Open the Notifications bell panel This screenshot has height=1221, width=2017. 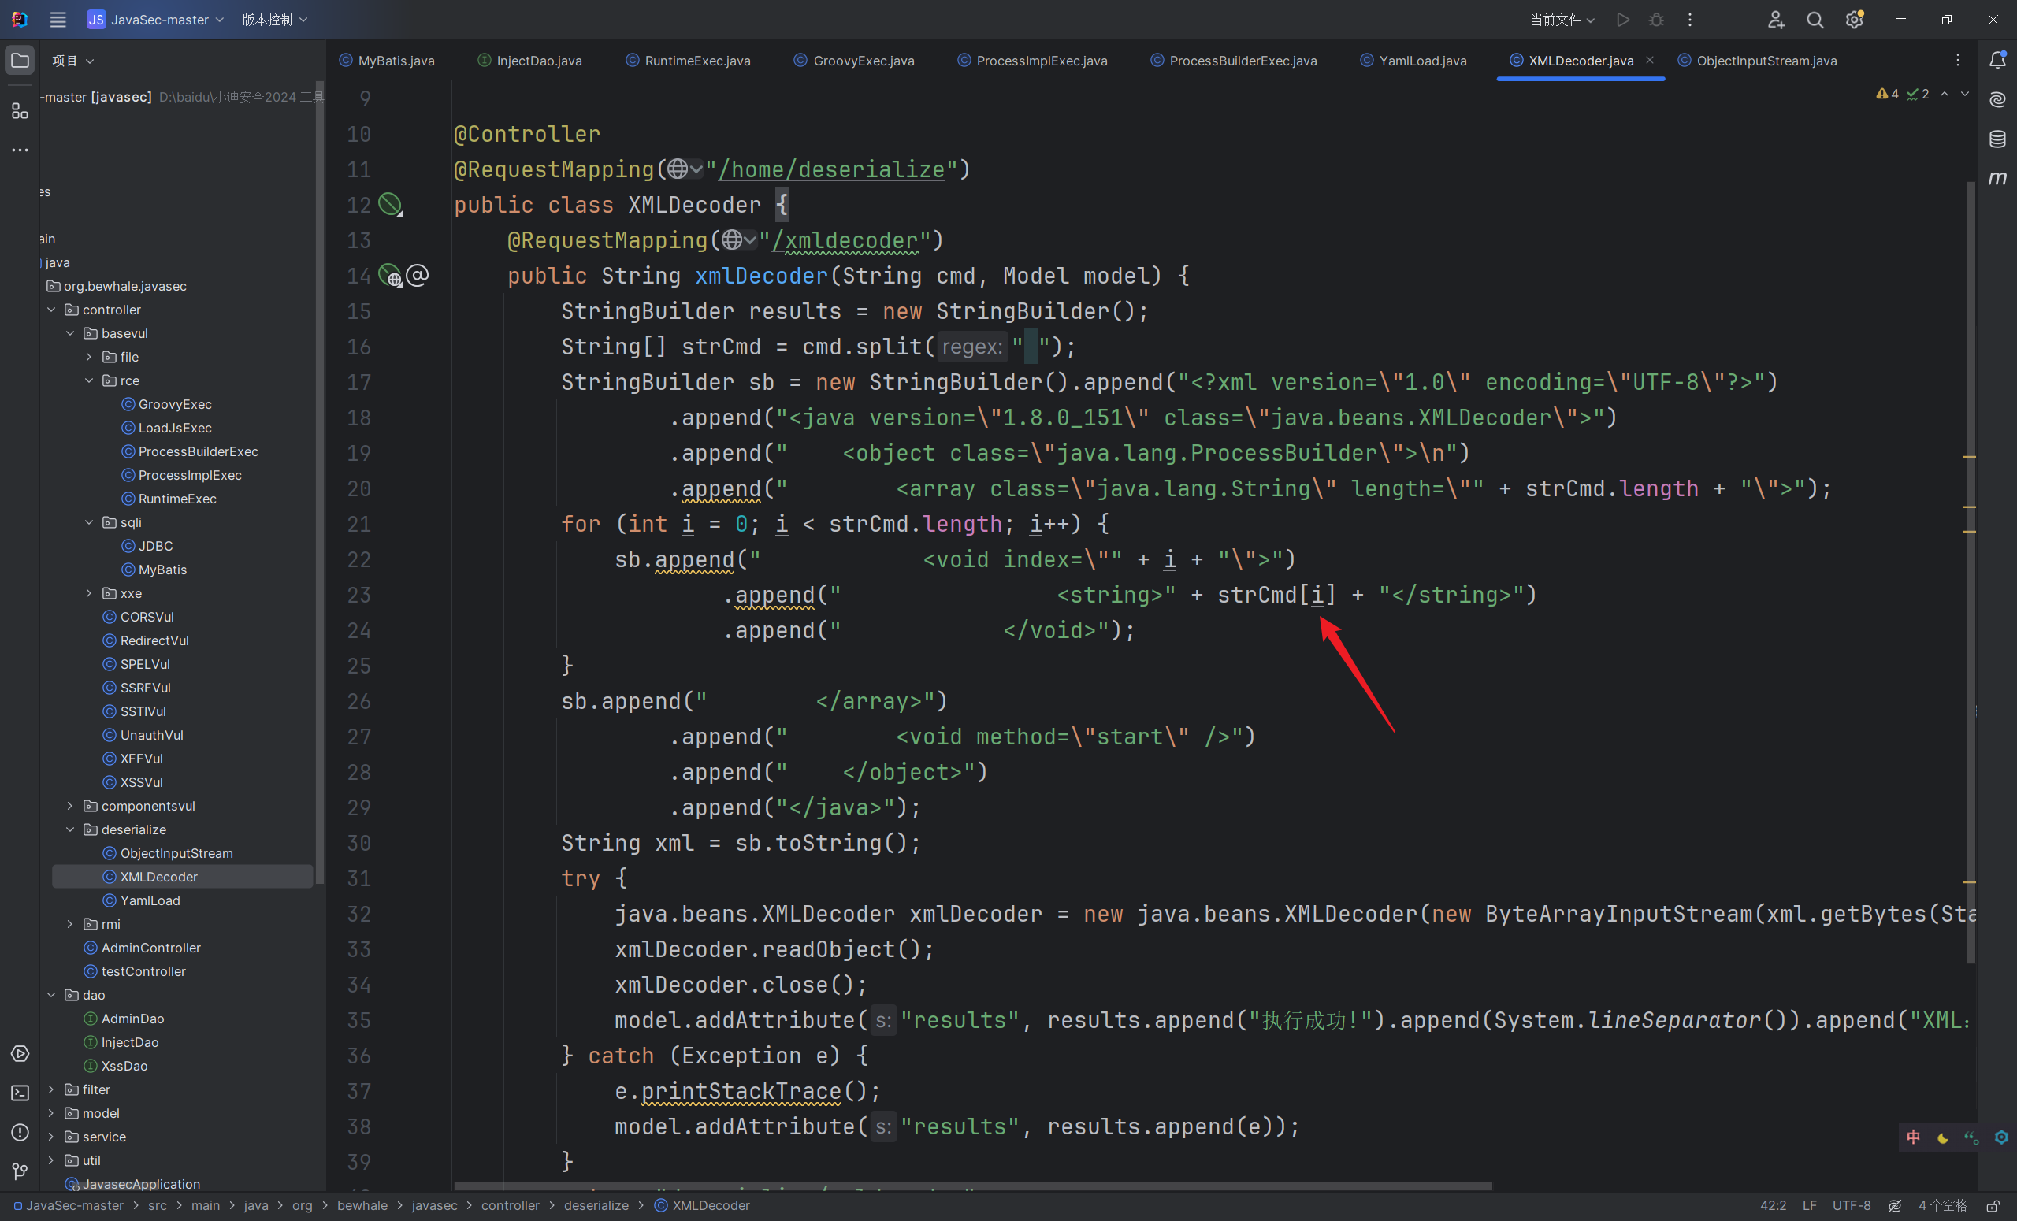tap(1997, 61)
